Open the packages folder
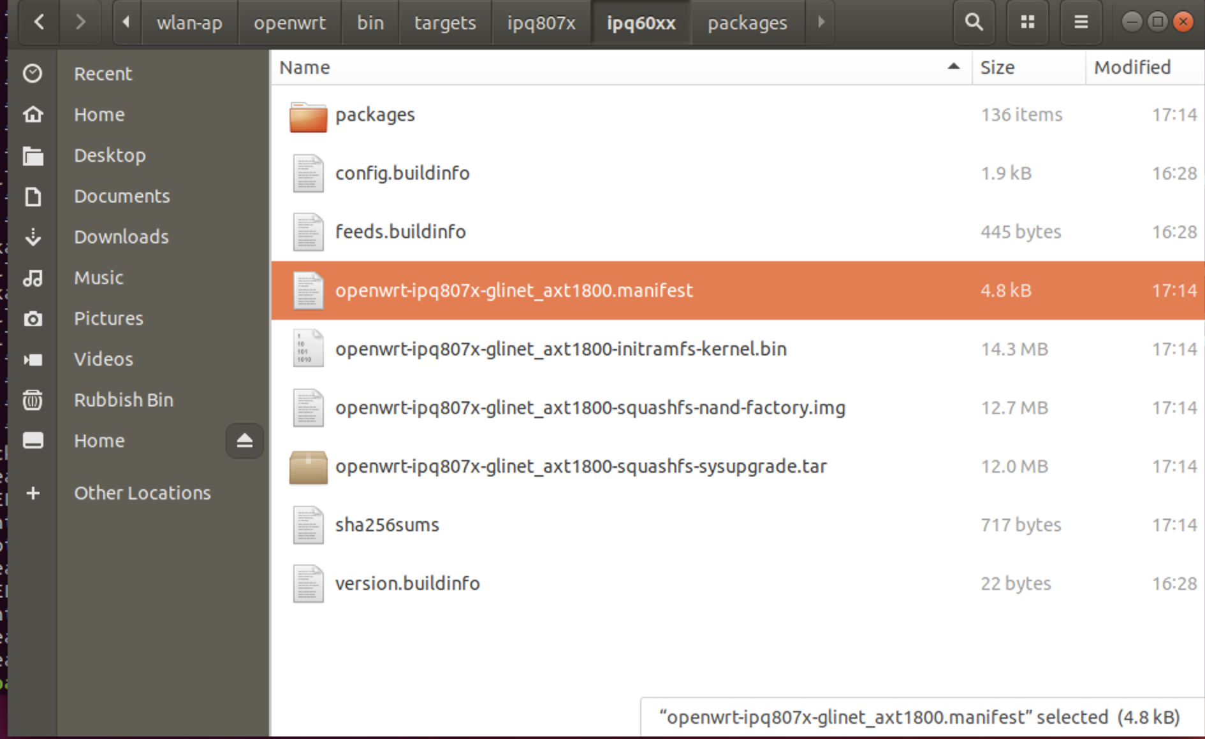 click(375, 115)
